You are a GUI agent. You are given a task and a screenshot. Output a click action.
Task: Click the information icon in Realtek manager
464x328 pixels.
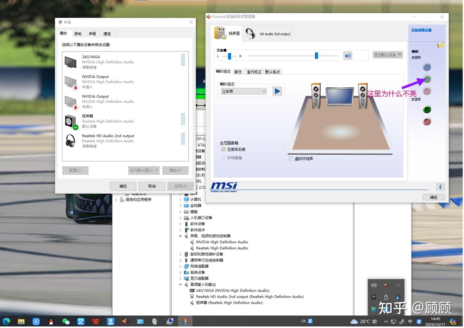[x=440, y=187]
